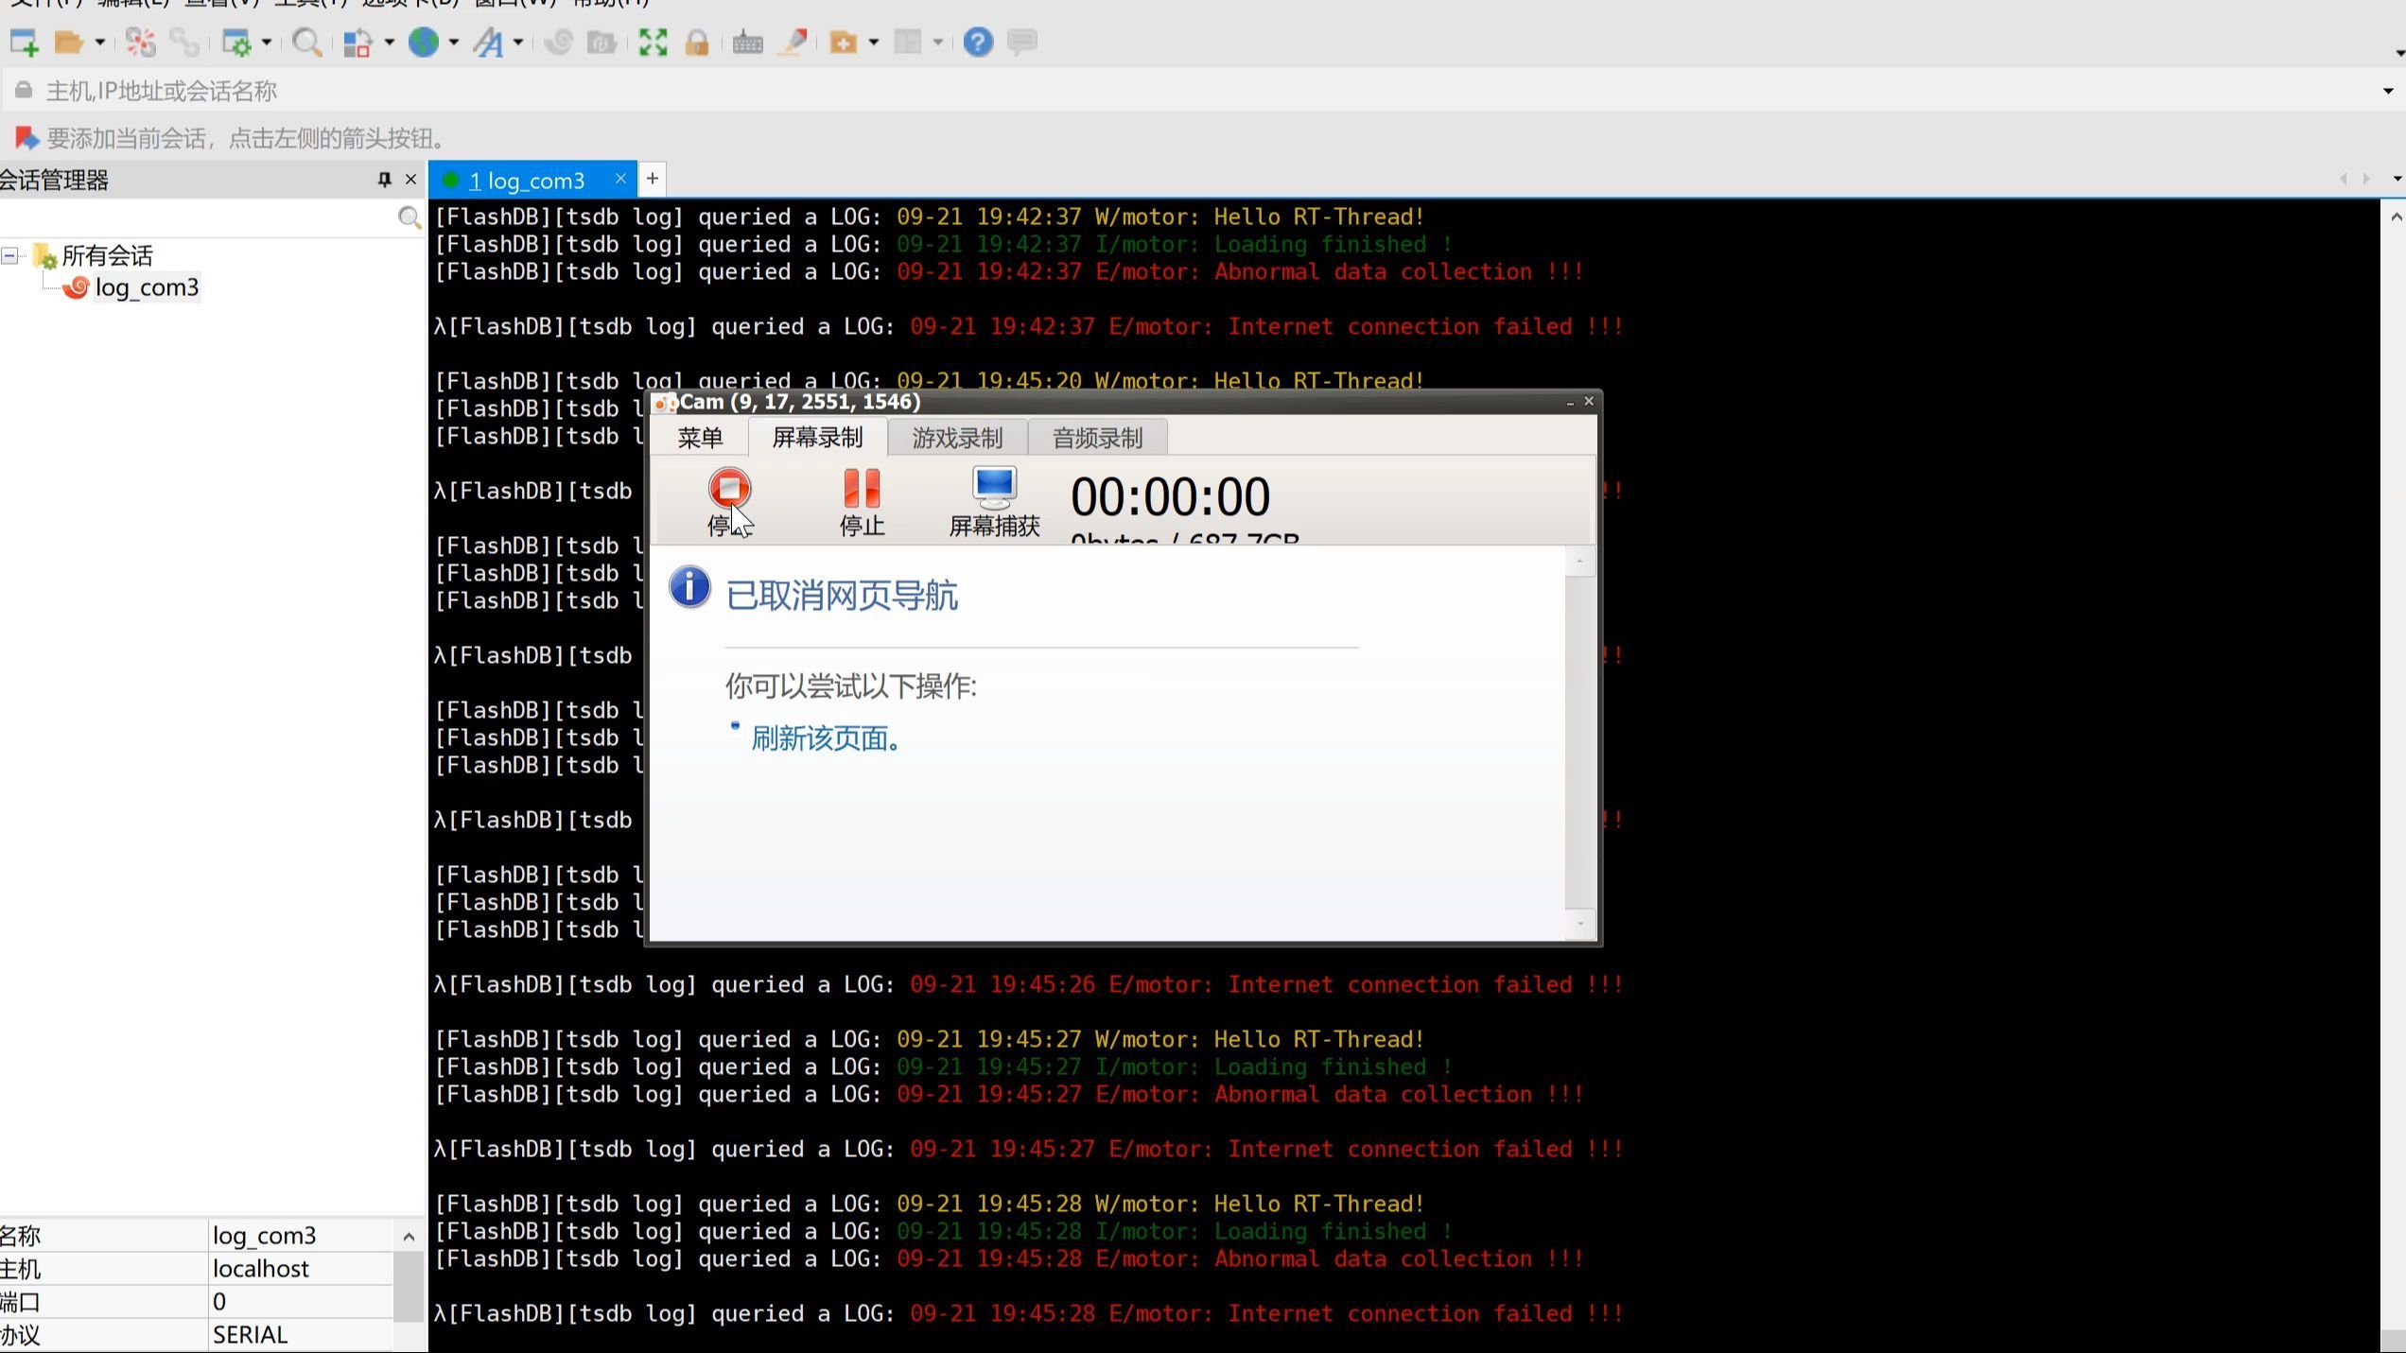2406x1353 pixels.
Task: Open the 音频录制 tab
Action: pyautogui.click(x=1097, y=438)
